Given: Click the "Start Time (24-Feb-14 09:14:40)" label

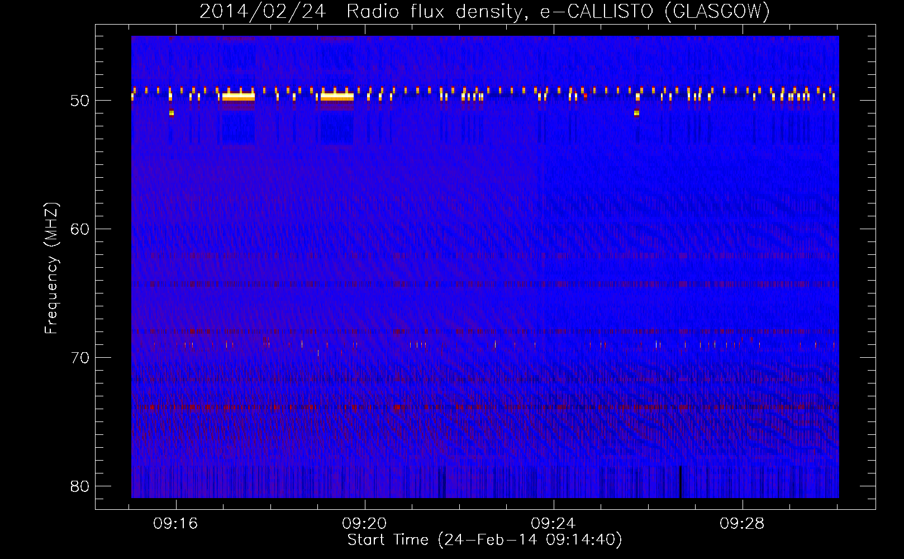Looking at the screenshot, I should click(484, 540).
